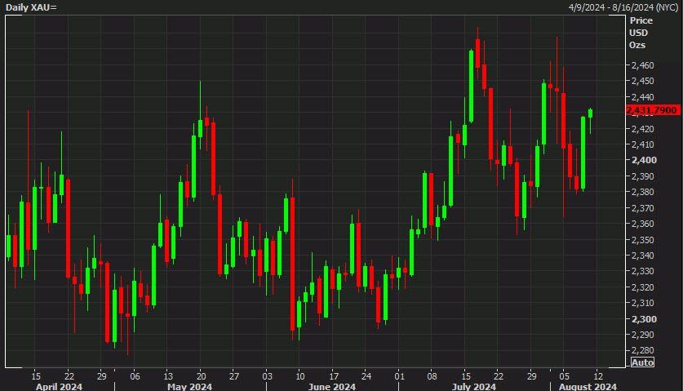683x391 pixels.
Task: Click the 2,390 price axis label
Action: 642,176
